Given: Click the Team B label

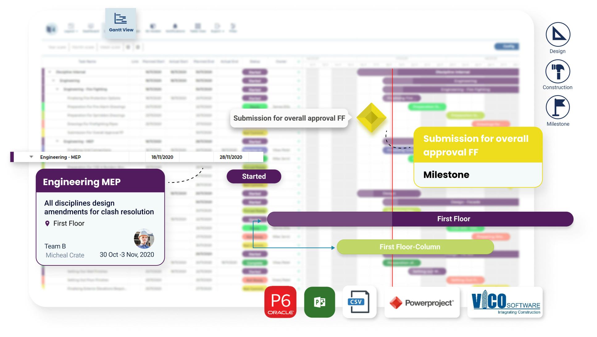Looking at the screenshot, I should point(55,246).
